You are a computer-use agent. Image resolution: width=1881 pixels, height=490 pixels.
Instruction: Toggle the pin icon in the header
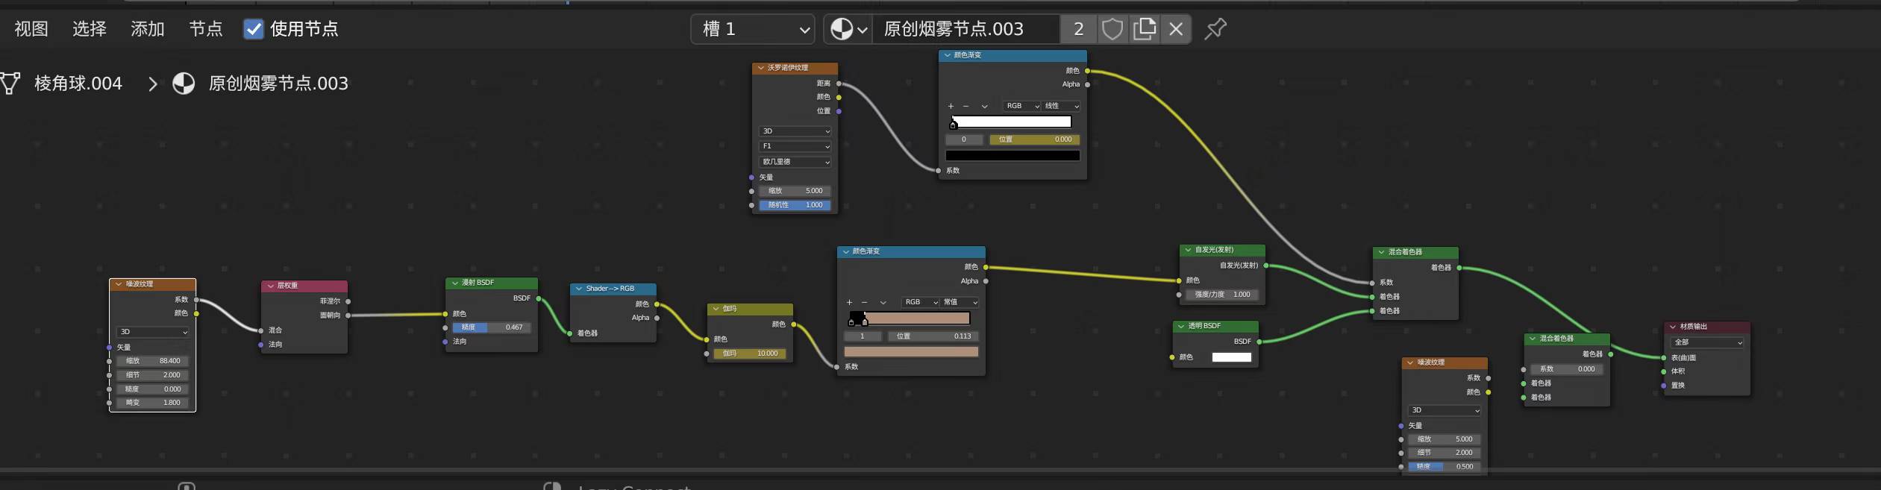click(x=1215, y=29)
